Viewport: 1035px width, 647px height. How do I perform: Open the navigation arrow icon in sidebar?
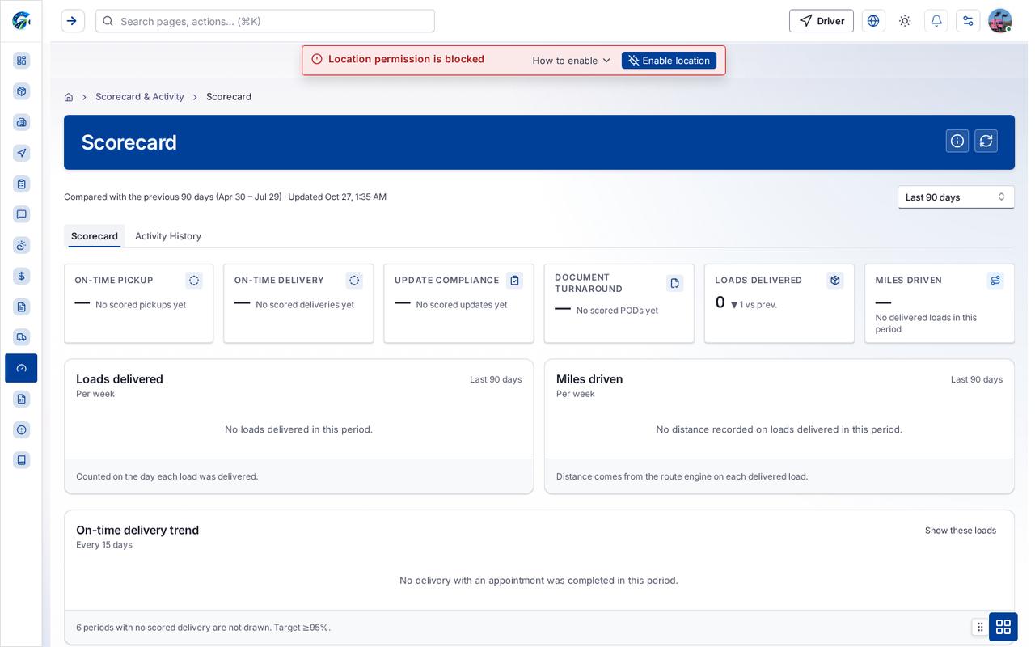tap(22, 153)
